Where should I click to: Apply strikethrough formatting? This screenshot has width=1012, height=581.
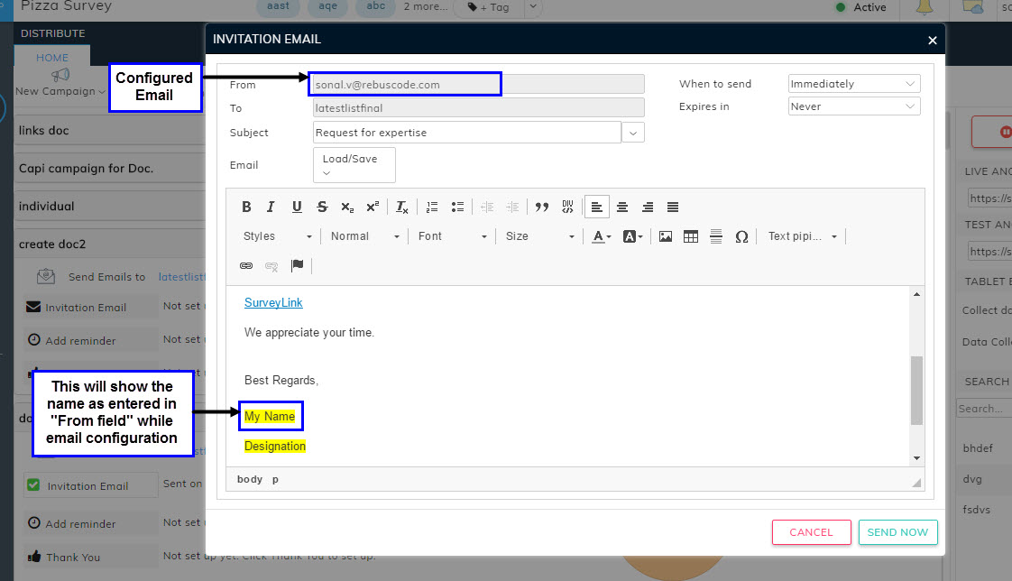[322, 207]
